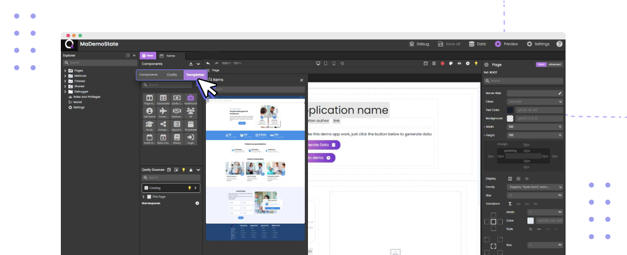Switch properties panel to Advanced mode
The width and height of the screenshot is (627, 255).
[554, 64]
